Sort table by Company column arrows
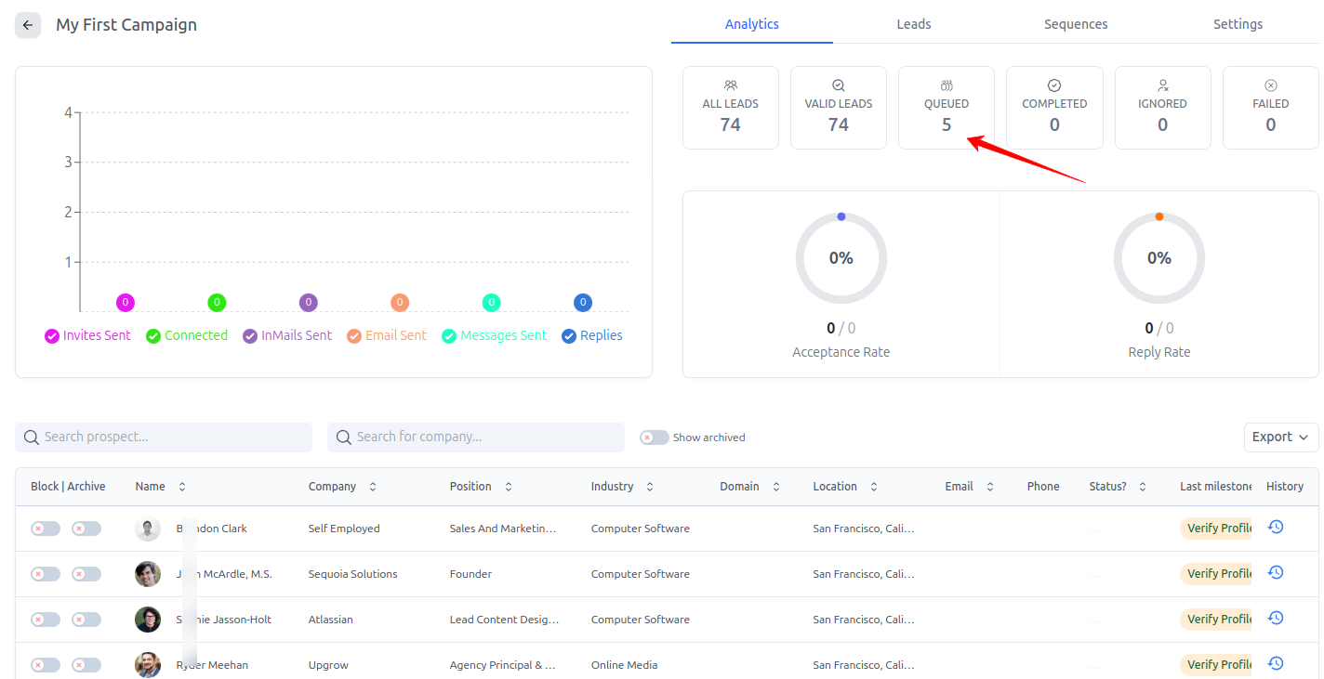1324x679 pixels. click(373, 487)
